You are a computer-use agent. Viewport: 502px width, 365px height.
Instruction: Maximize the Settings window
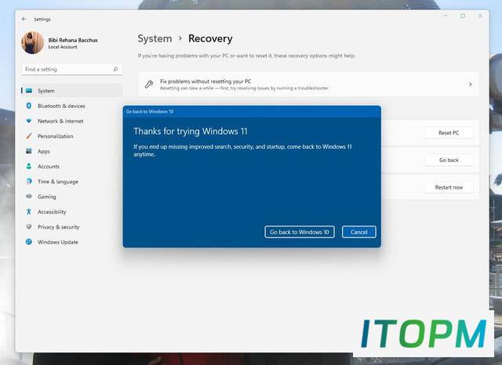click(463, 16)
